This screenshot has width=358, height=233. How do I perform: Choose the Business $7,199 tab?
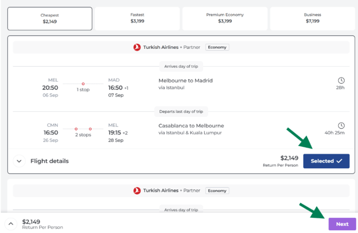[x=312, y=19]
